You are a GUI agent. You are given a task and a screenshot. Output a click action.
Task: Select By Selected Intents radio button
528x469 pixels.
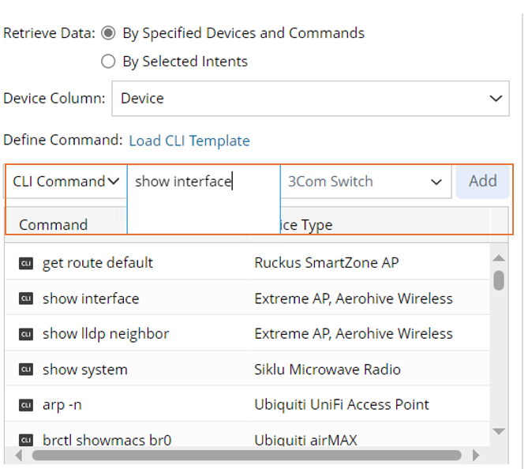(x=109, y=62)
